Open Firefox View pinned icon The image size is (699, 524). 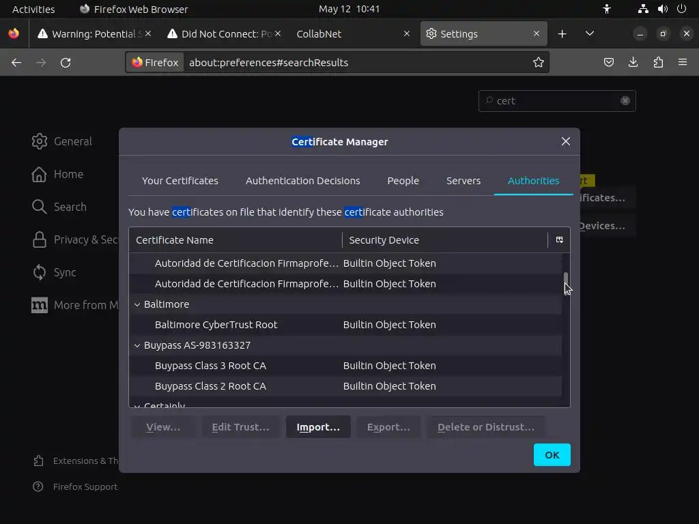(x=14, y=34)
